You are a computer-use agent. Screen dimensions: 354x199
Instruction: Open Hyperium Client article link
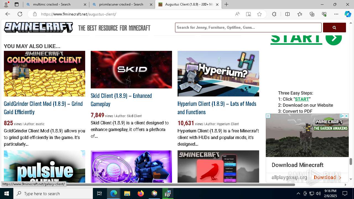pyautogui.click(x=217, y=108)
